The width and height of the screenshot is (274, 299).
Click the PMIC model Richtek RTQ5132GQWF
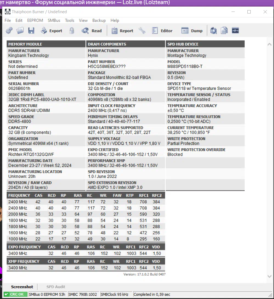tap(31, 154)
